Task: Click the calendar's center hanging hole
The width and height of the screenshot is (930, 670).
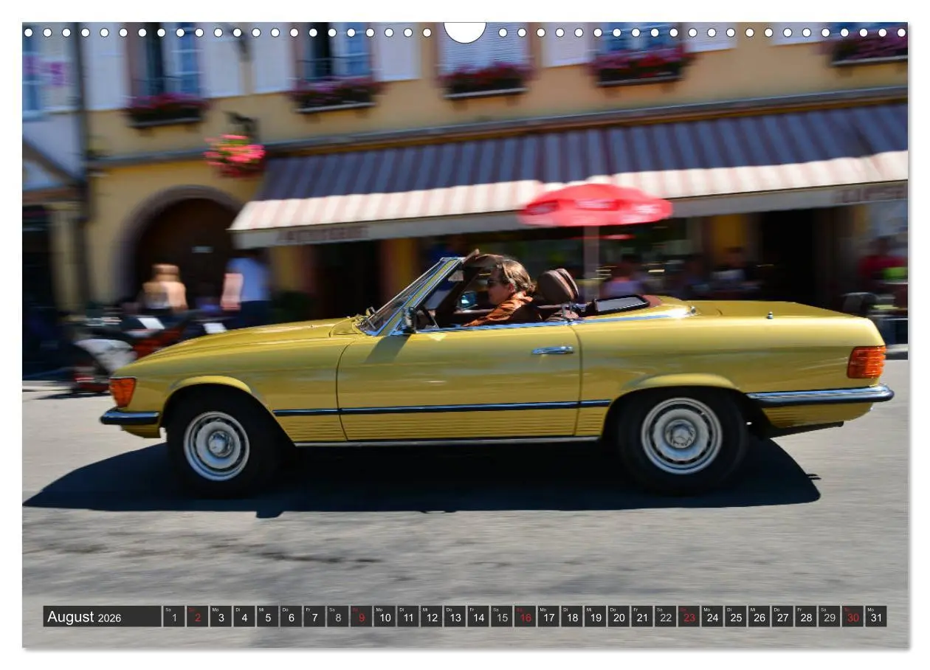Action: coord(465,31)
